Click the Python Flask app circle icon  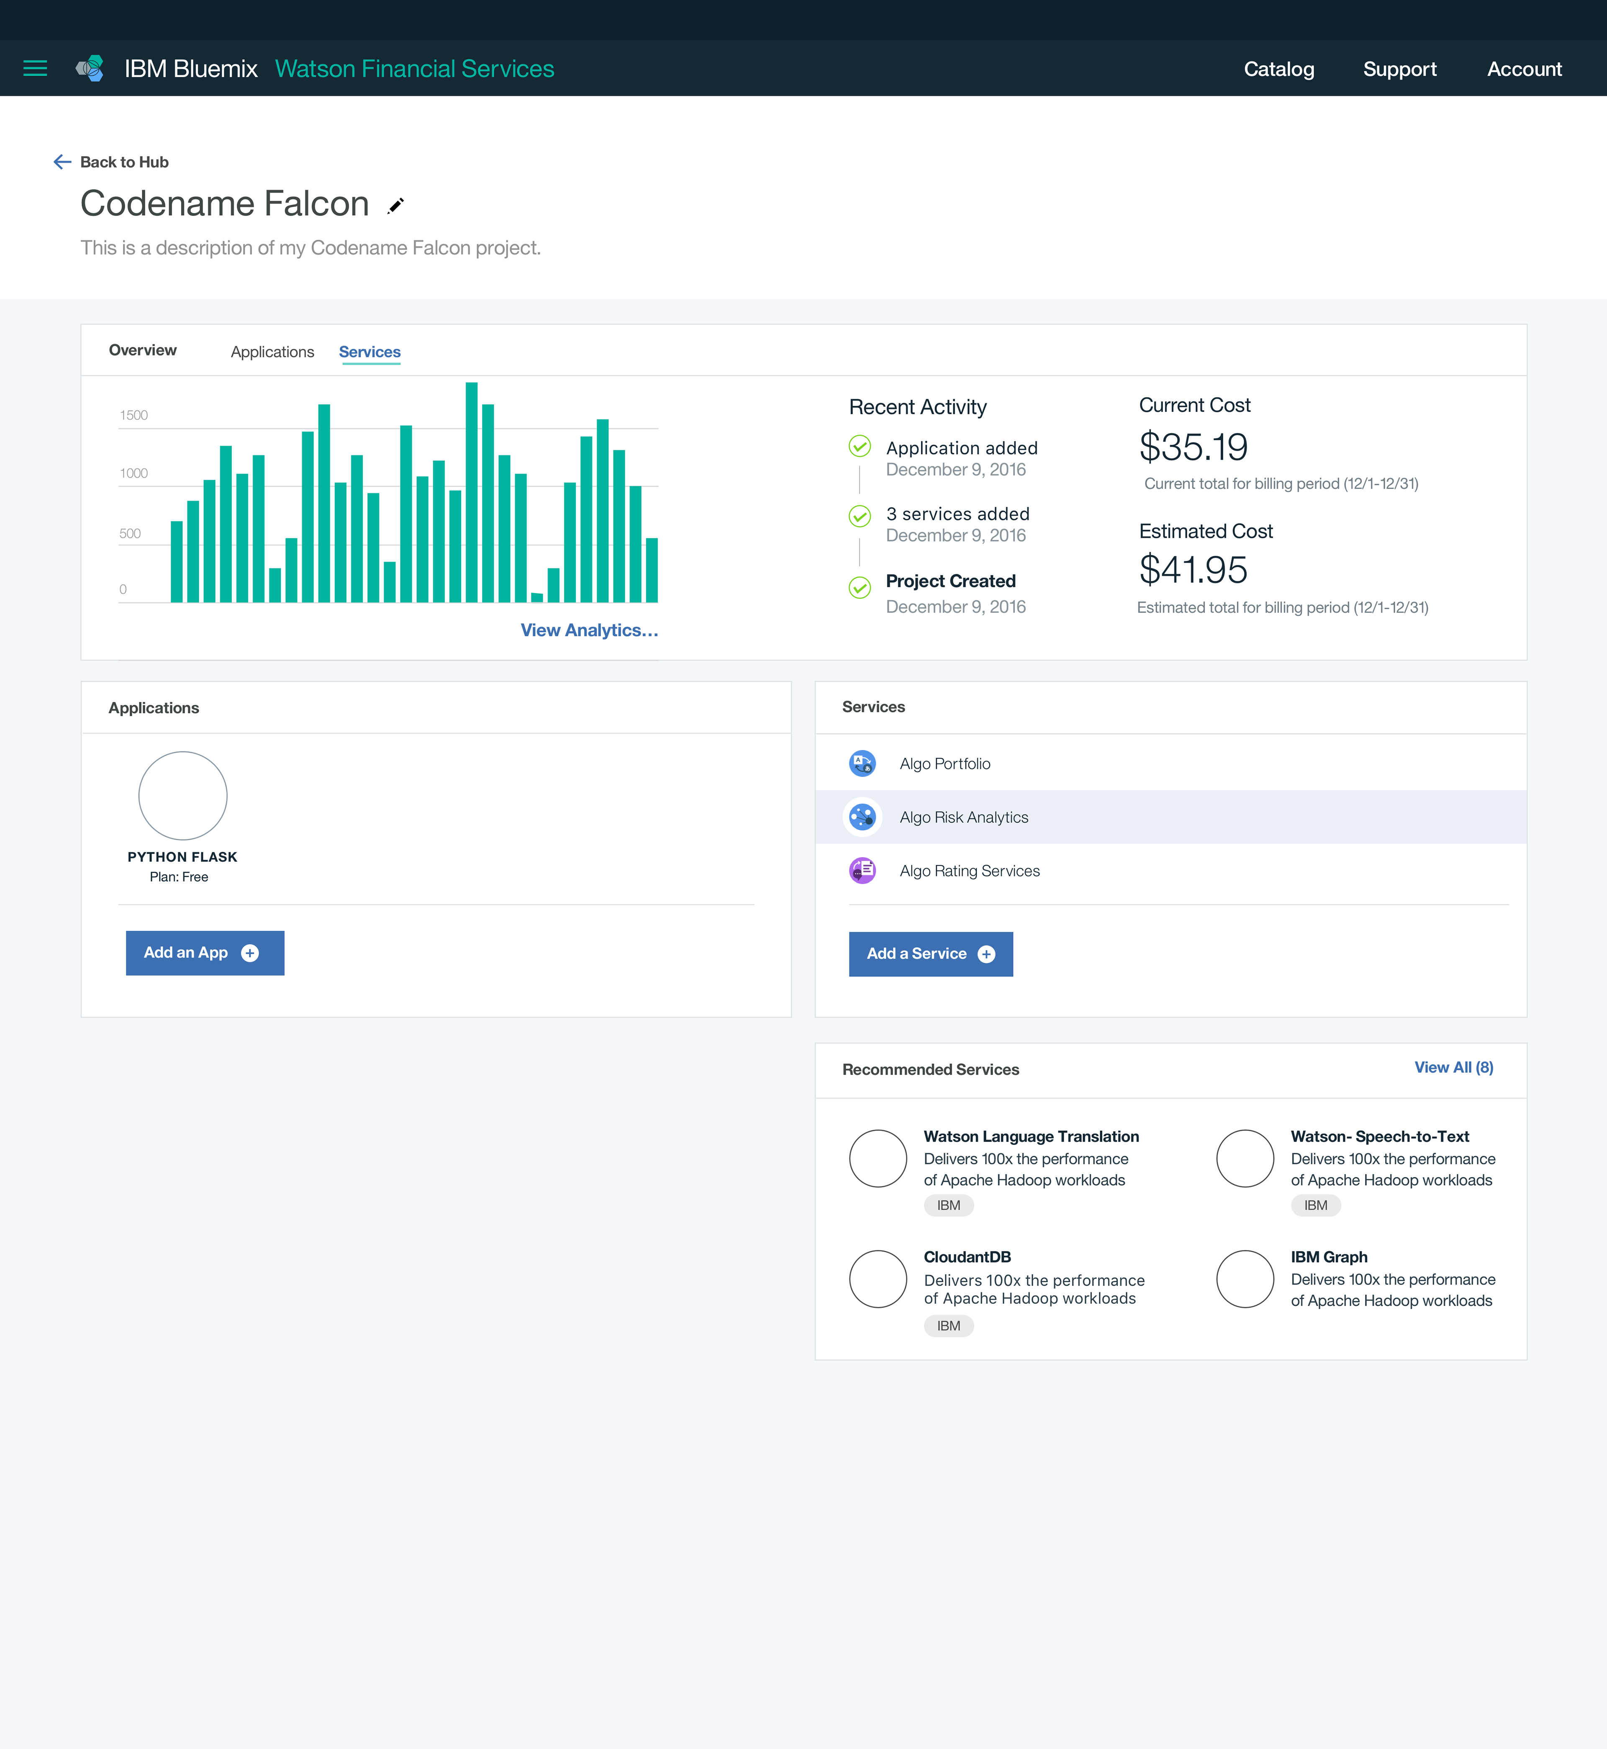[182, 795]
